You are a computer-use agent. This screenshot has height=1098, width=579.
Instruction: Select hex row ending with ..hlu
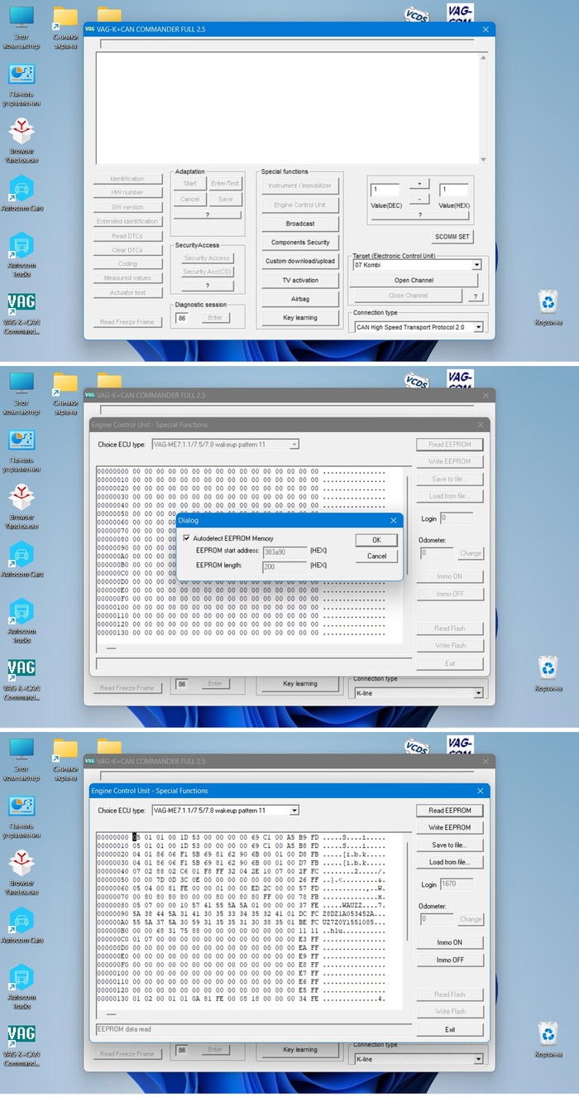tap(242, 932)
